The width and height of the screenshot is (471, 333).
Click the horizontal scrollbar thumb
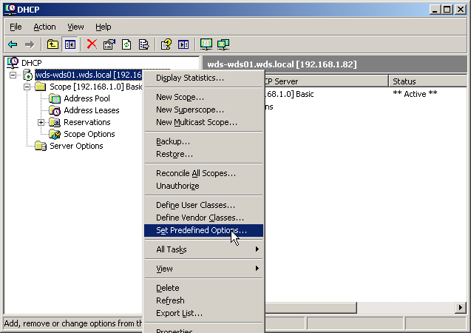[x=311, y=307]
